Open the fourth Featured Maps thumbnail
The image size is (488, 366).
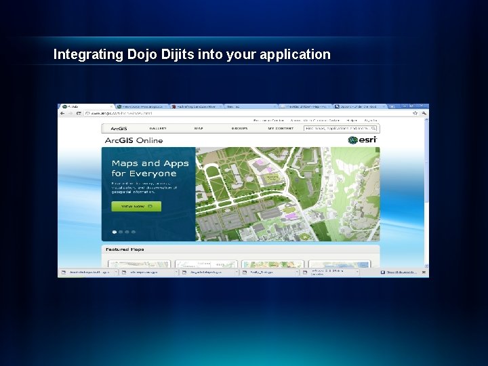pos(340,264)
